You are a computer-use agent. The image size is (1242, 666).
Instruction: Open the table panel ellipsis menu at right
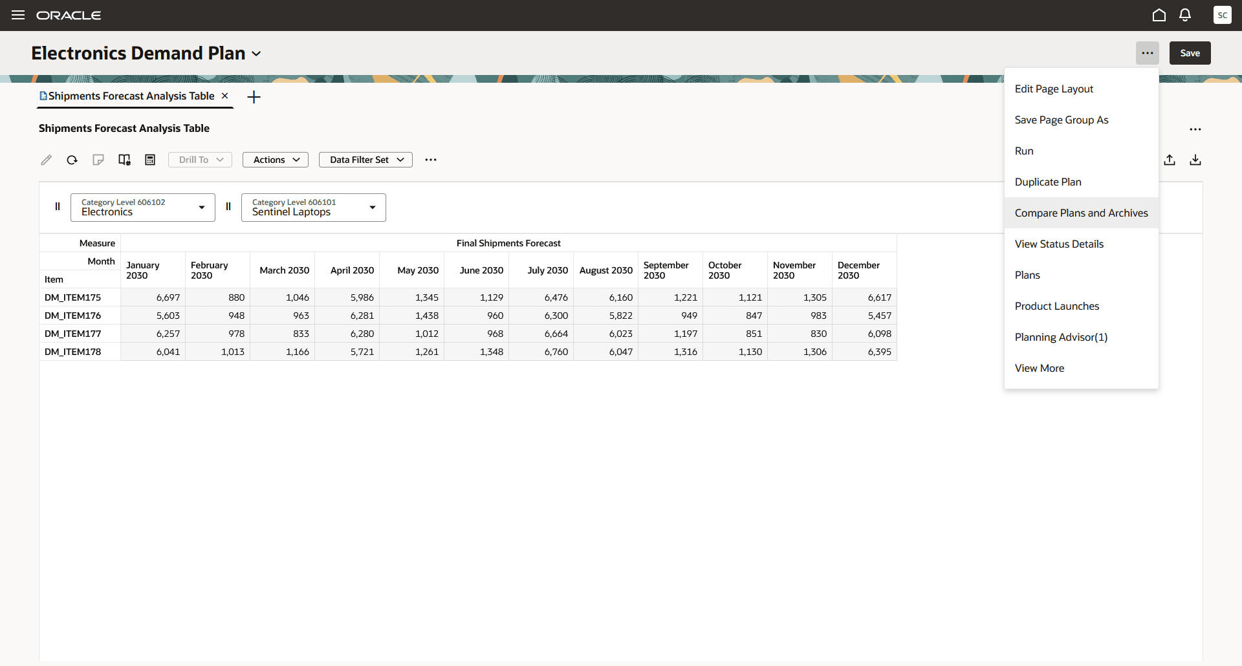(1195, 129)
